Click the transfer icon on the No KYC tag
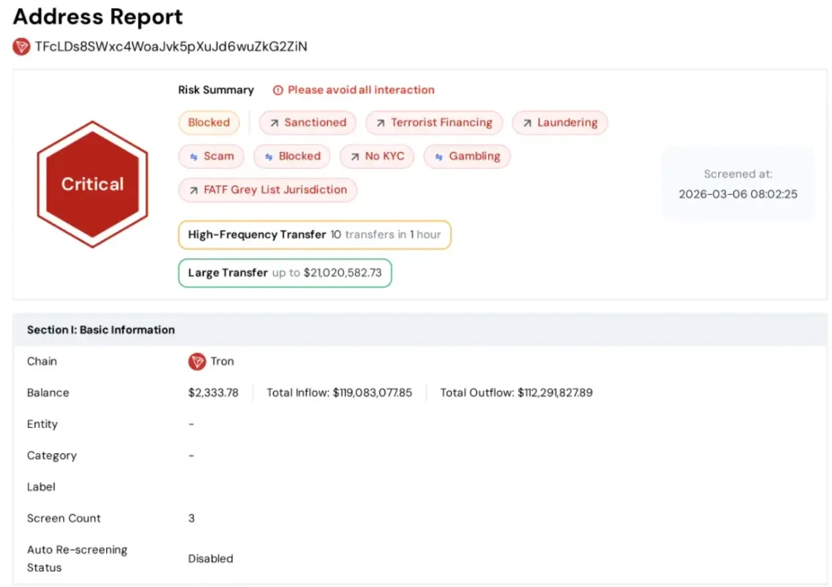The image size is (832, 587). point(356,156)
